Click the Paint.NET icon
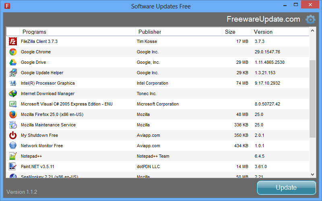The width and height of the screenshot is (322, 201). [x=13, y=166]
